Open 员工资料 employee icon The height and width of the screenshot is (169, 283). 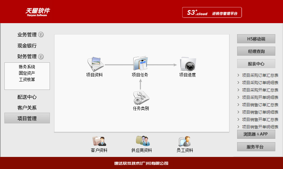point(185,141)
